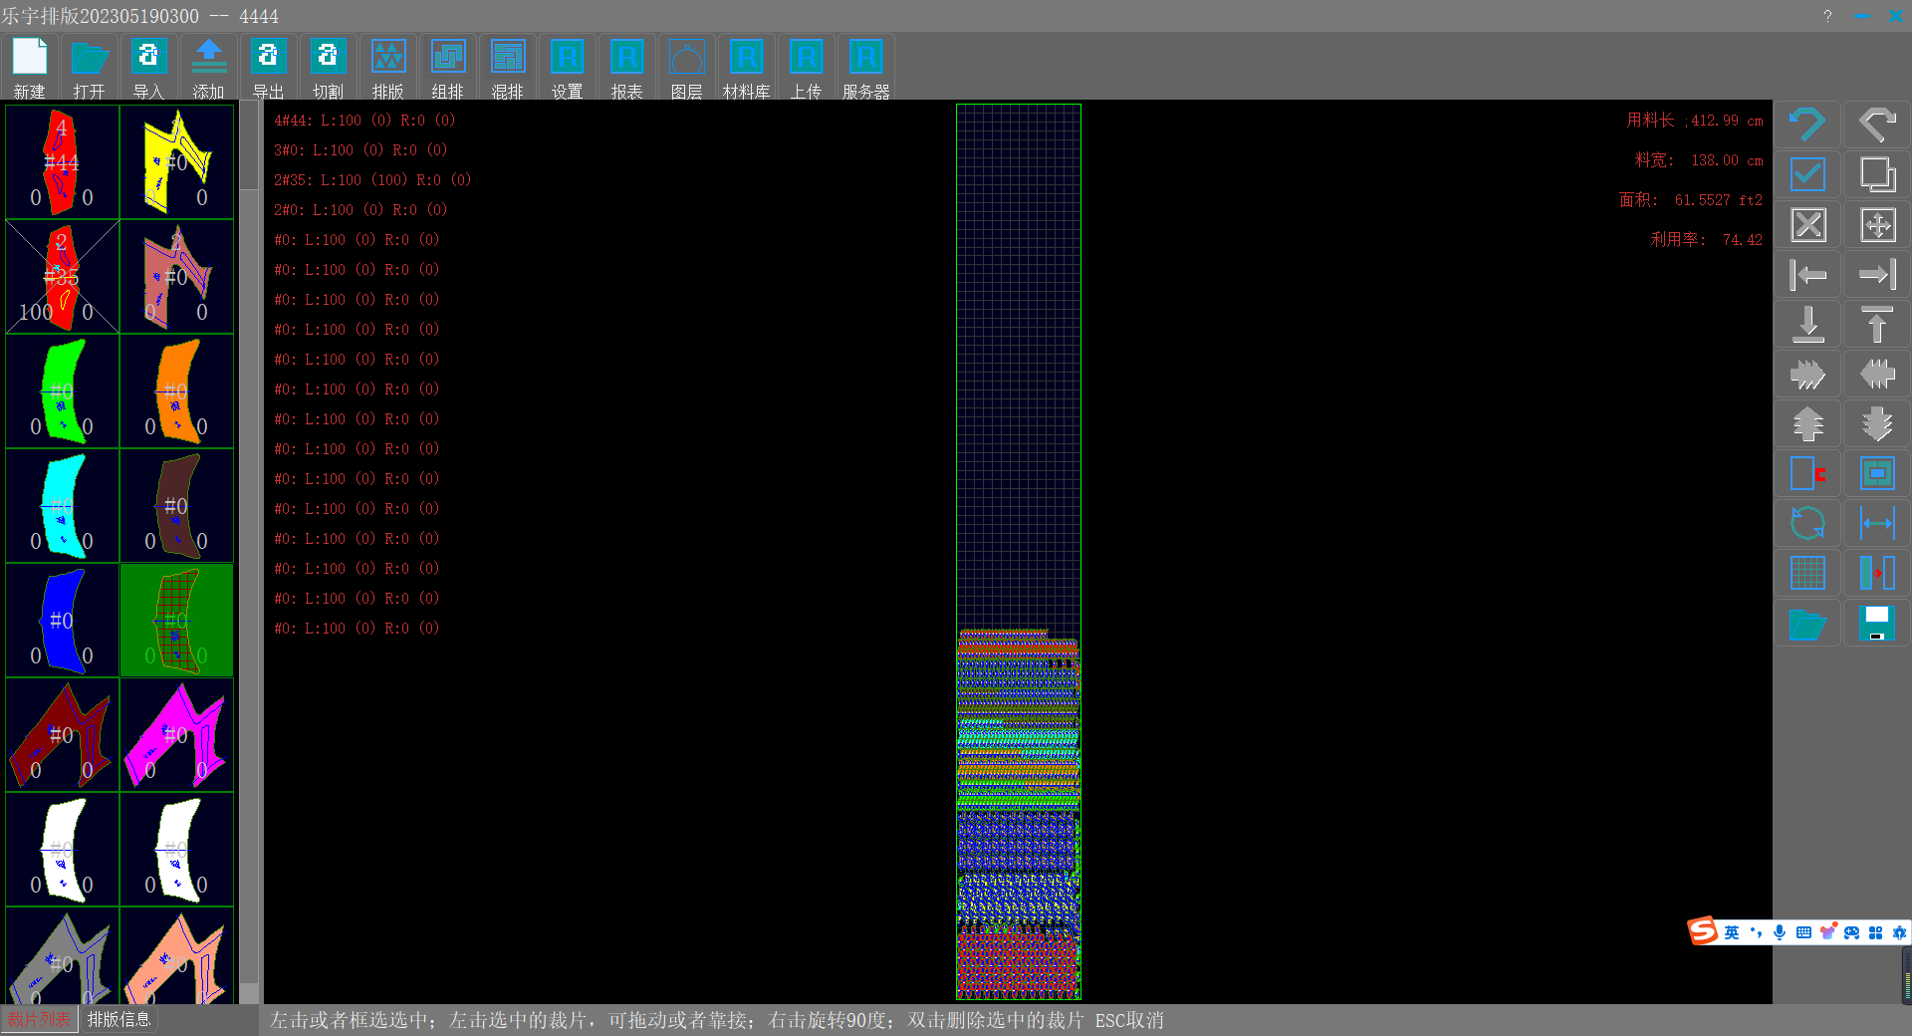Click the 添加 (Add) upload-arrow icon
The width and height of the screenshot is (1912, 1036).
209,66
